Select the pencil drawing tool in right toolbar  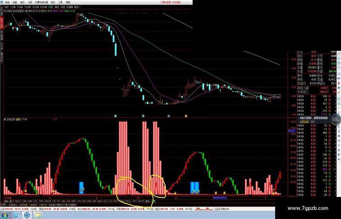[x=339, y=93]
